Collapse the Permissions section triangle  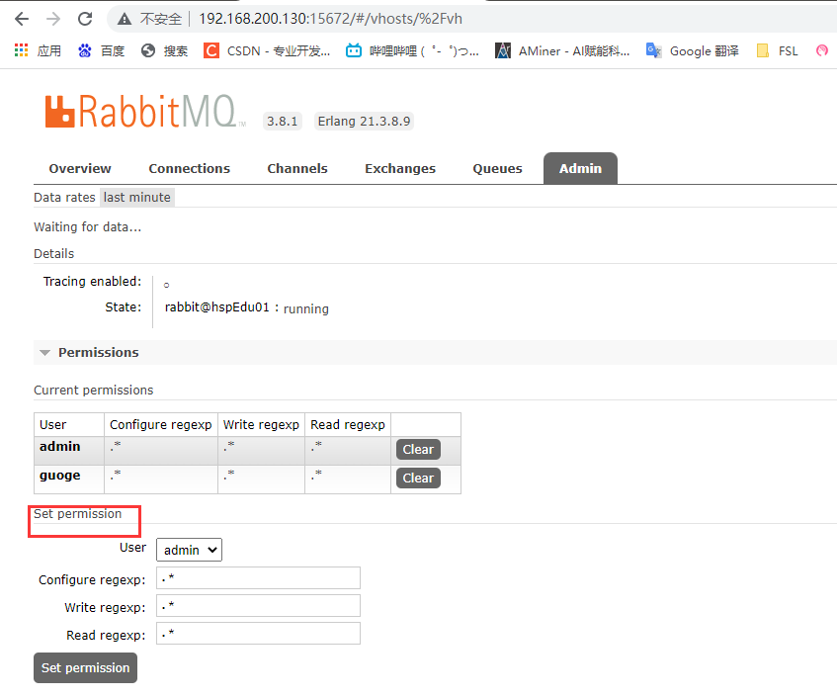[x=44, y=353]
